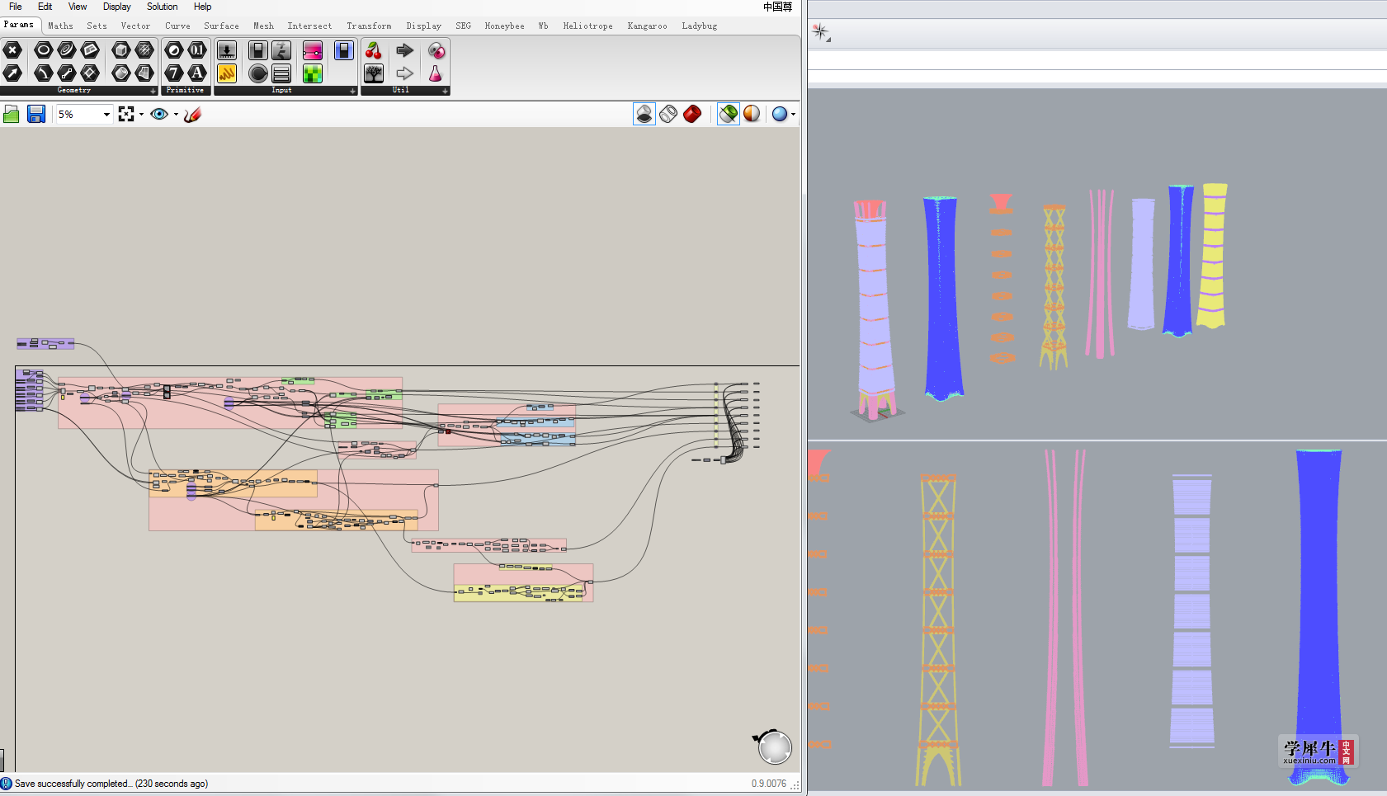The width and height of the screenshot is (1387, 796).
Task: Click the canvas compass navigation widget
Action: (774, 747)
